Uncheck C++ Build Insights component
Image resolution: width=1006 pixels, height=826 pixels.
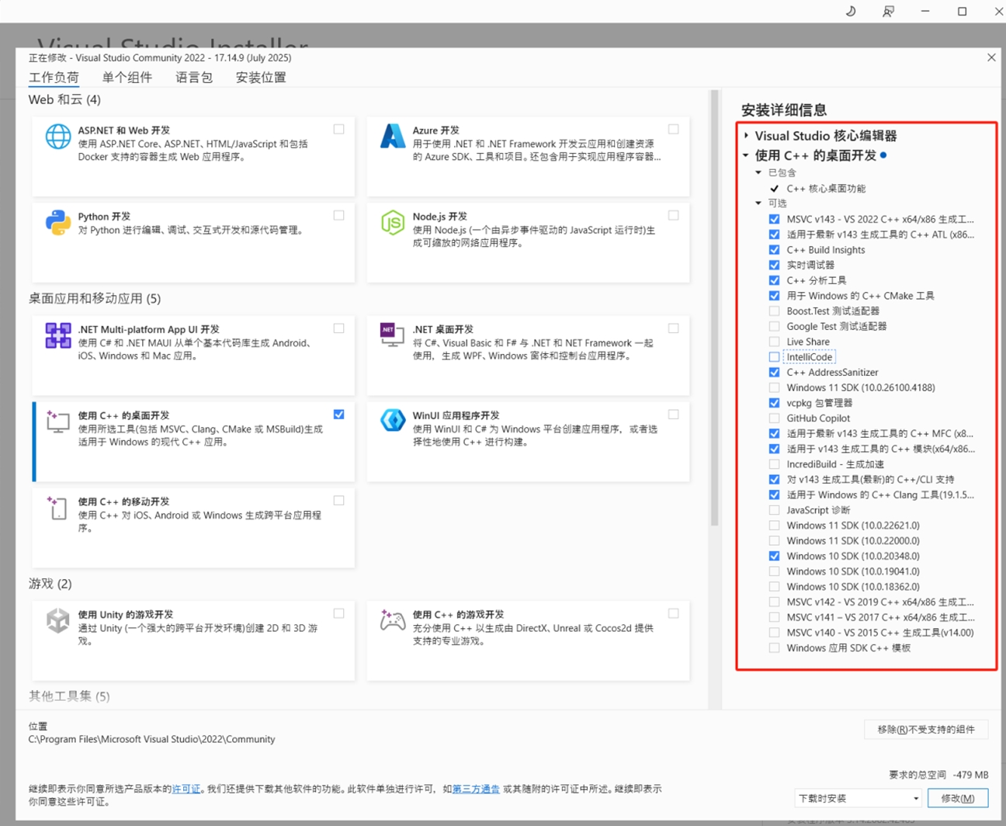click(x=774, y=250)
